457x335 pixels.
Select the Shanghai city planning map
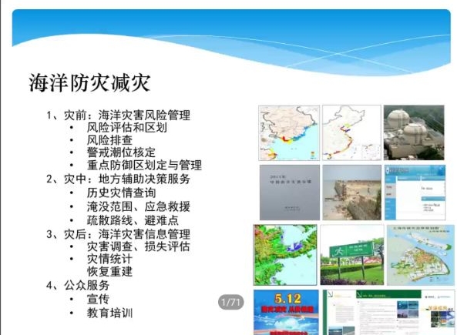[421, 255]
